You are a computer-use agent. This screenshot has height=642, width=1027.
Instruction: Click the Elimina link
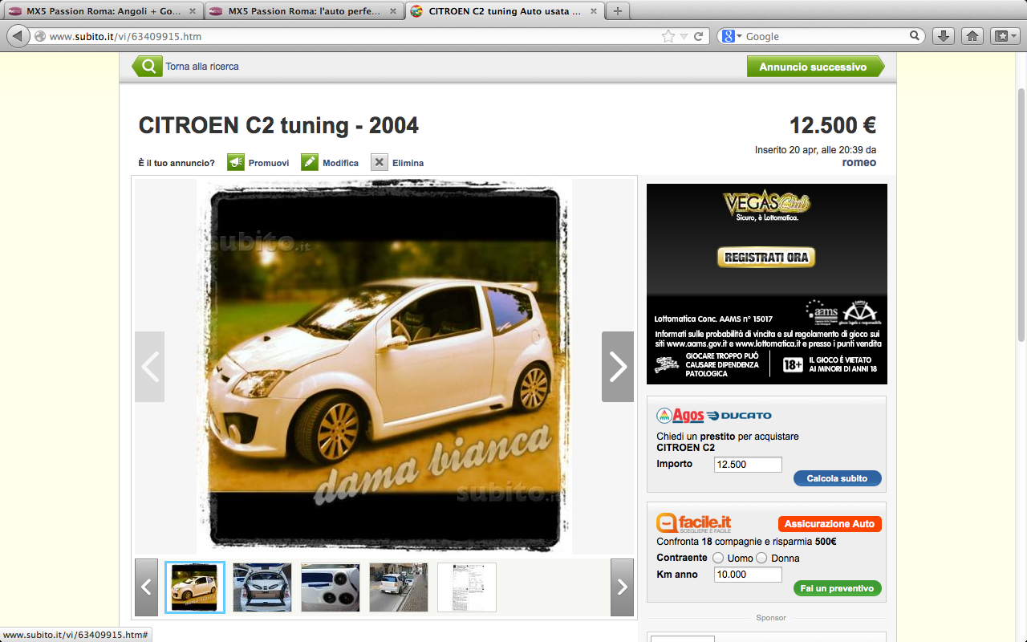(408, 163)
